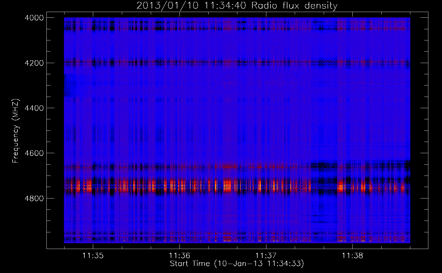Viewport: 442px width, 273px height.
Task: Click the 11:35 time tick label
Action: click(93, 256)
